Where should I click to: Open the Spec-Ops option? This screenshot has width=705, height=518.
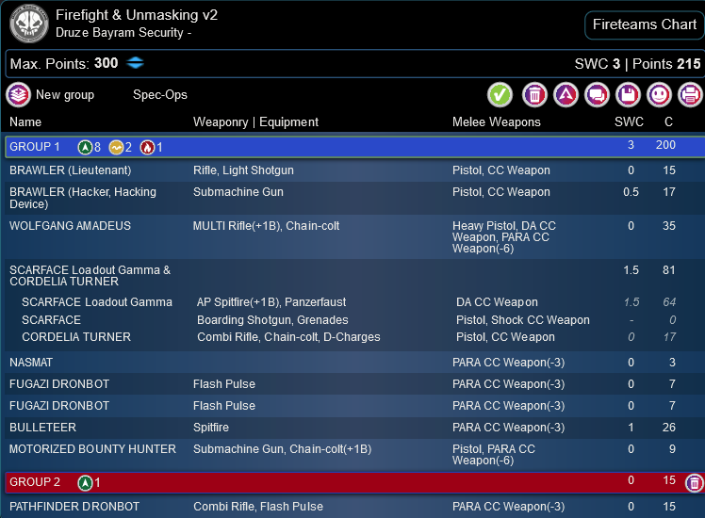[x=160, y=95]
